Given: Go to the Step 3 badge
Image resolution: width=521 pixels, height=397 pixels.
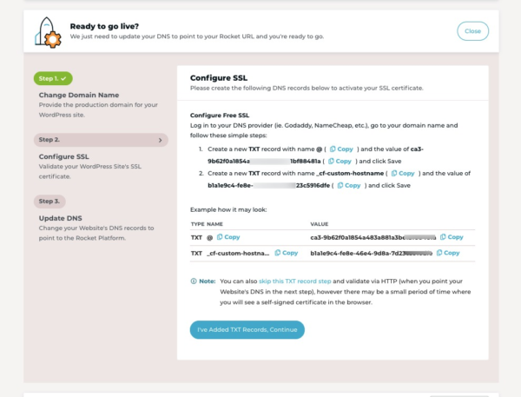Looking at the screenshot, I should (x=49, y=202).
